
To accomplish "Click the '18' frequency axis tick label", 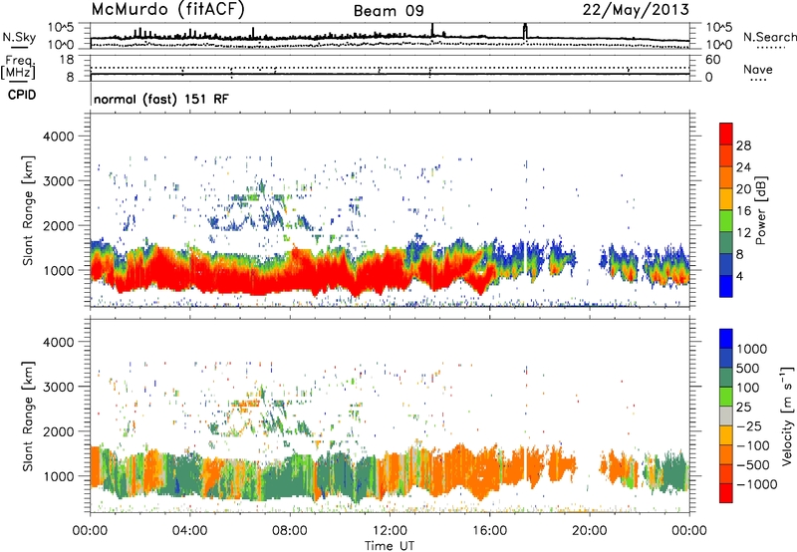I will (x=67, y=60).
